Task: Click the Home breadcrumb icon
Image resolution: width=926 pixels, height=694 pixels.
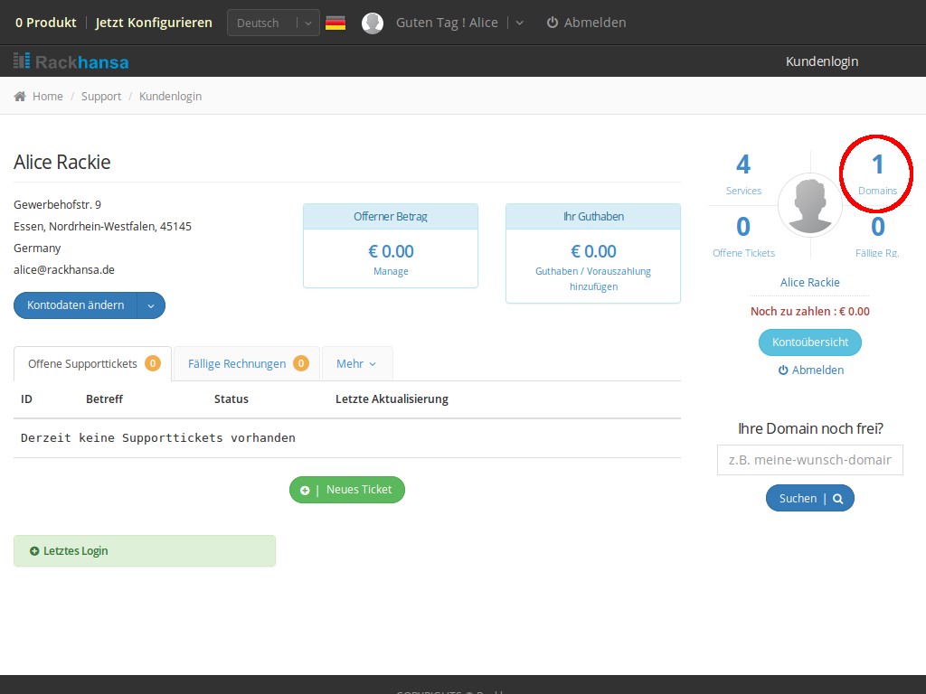Action: point(20,96)
